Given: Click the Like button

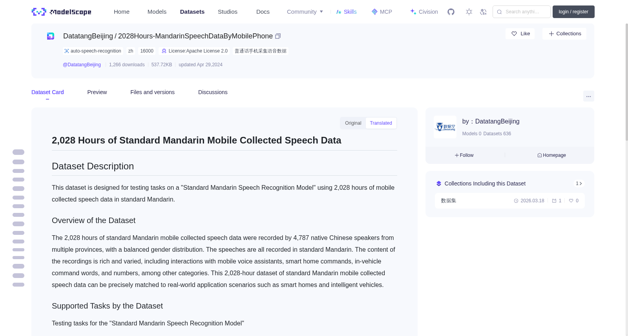Looking at the screenshot, I should pyautogui.click(x=520, y=34).
